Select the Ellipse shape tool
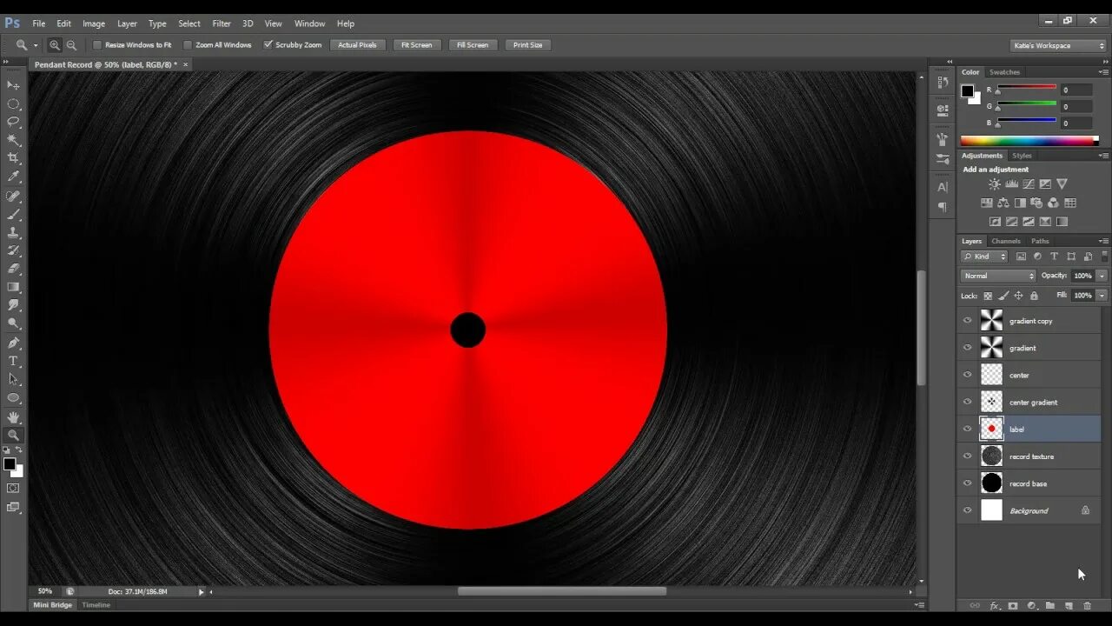 click(x=13, y=397)
